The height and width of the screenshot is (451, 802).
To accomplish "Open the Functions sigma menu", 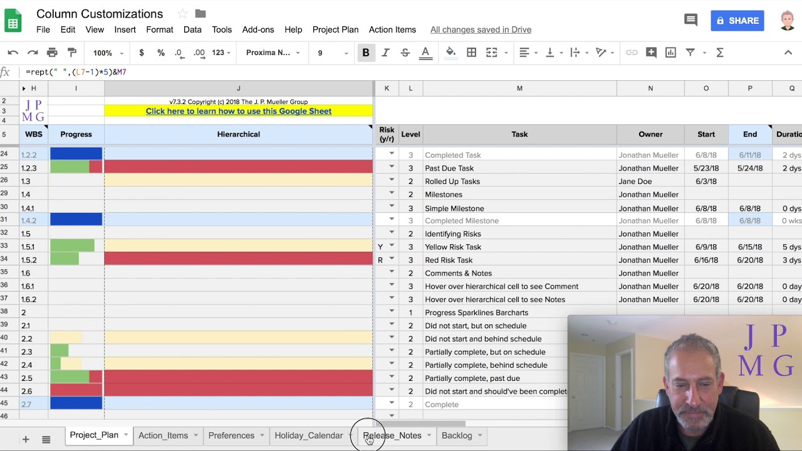I will (x=720, y=53).
